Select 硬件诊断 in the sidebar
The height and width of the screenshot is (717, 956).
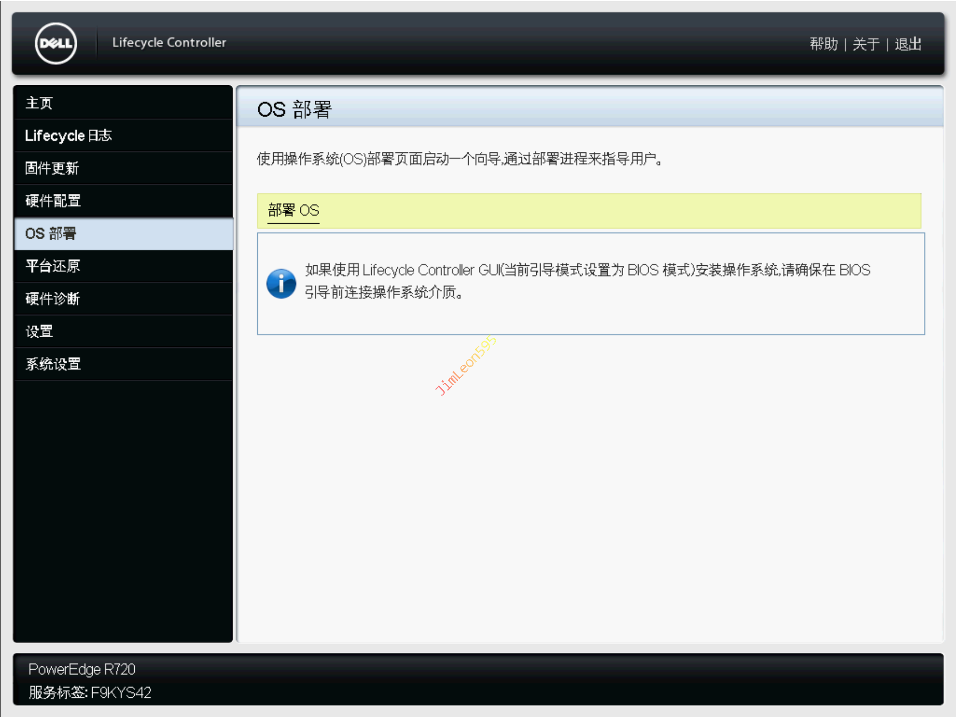53,299
